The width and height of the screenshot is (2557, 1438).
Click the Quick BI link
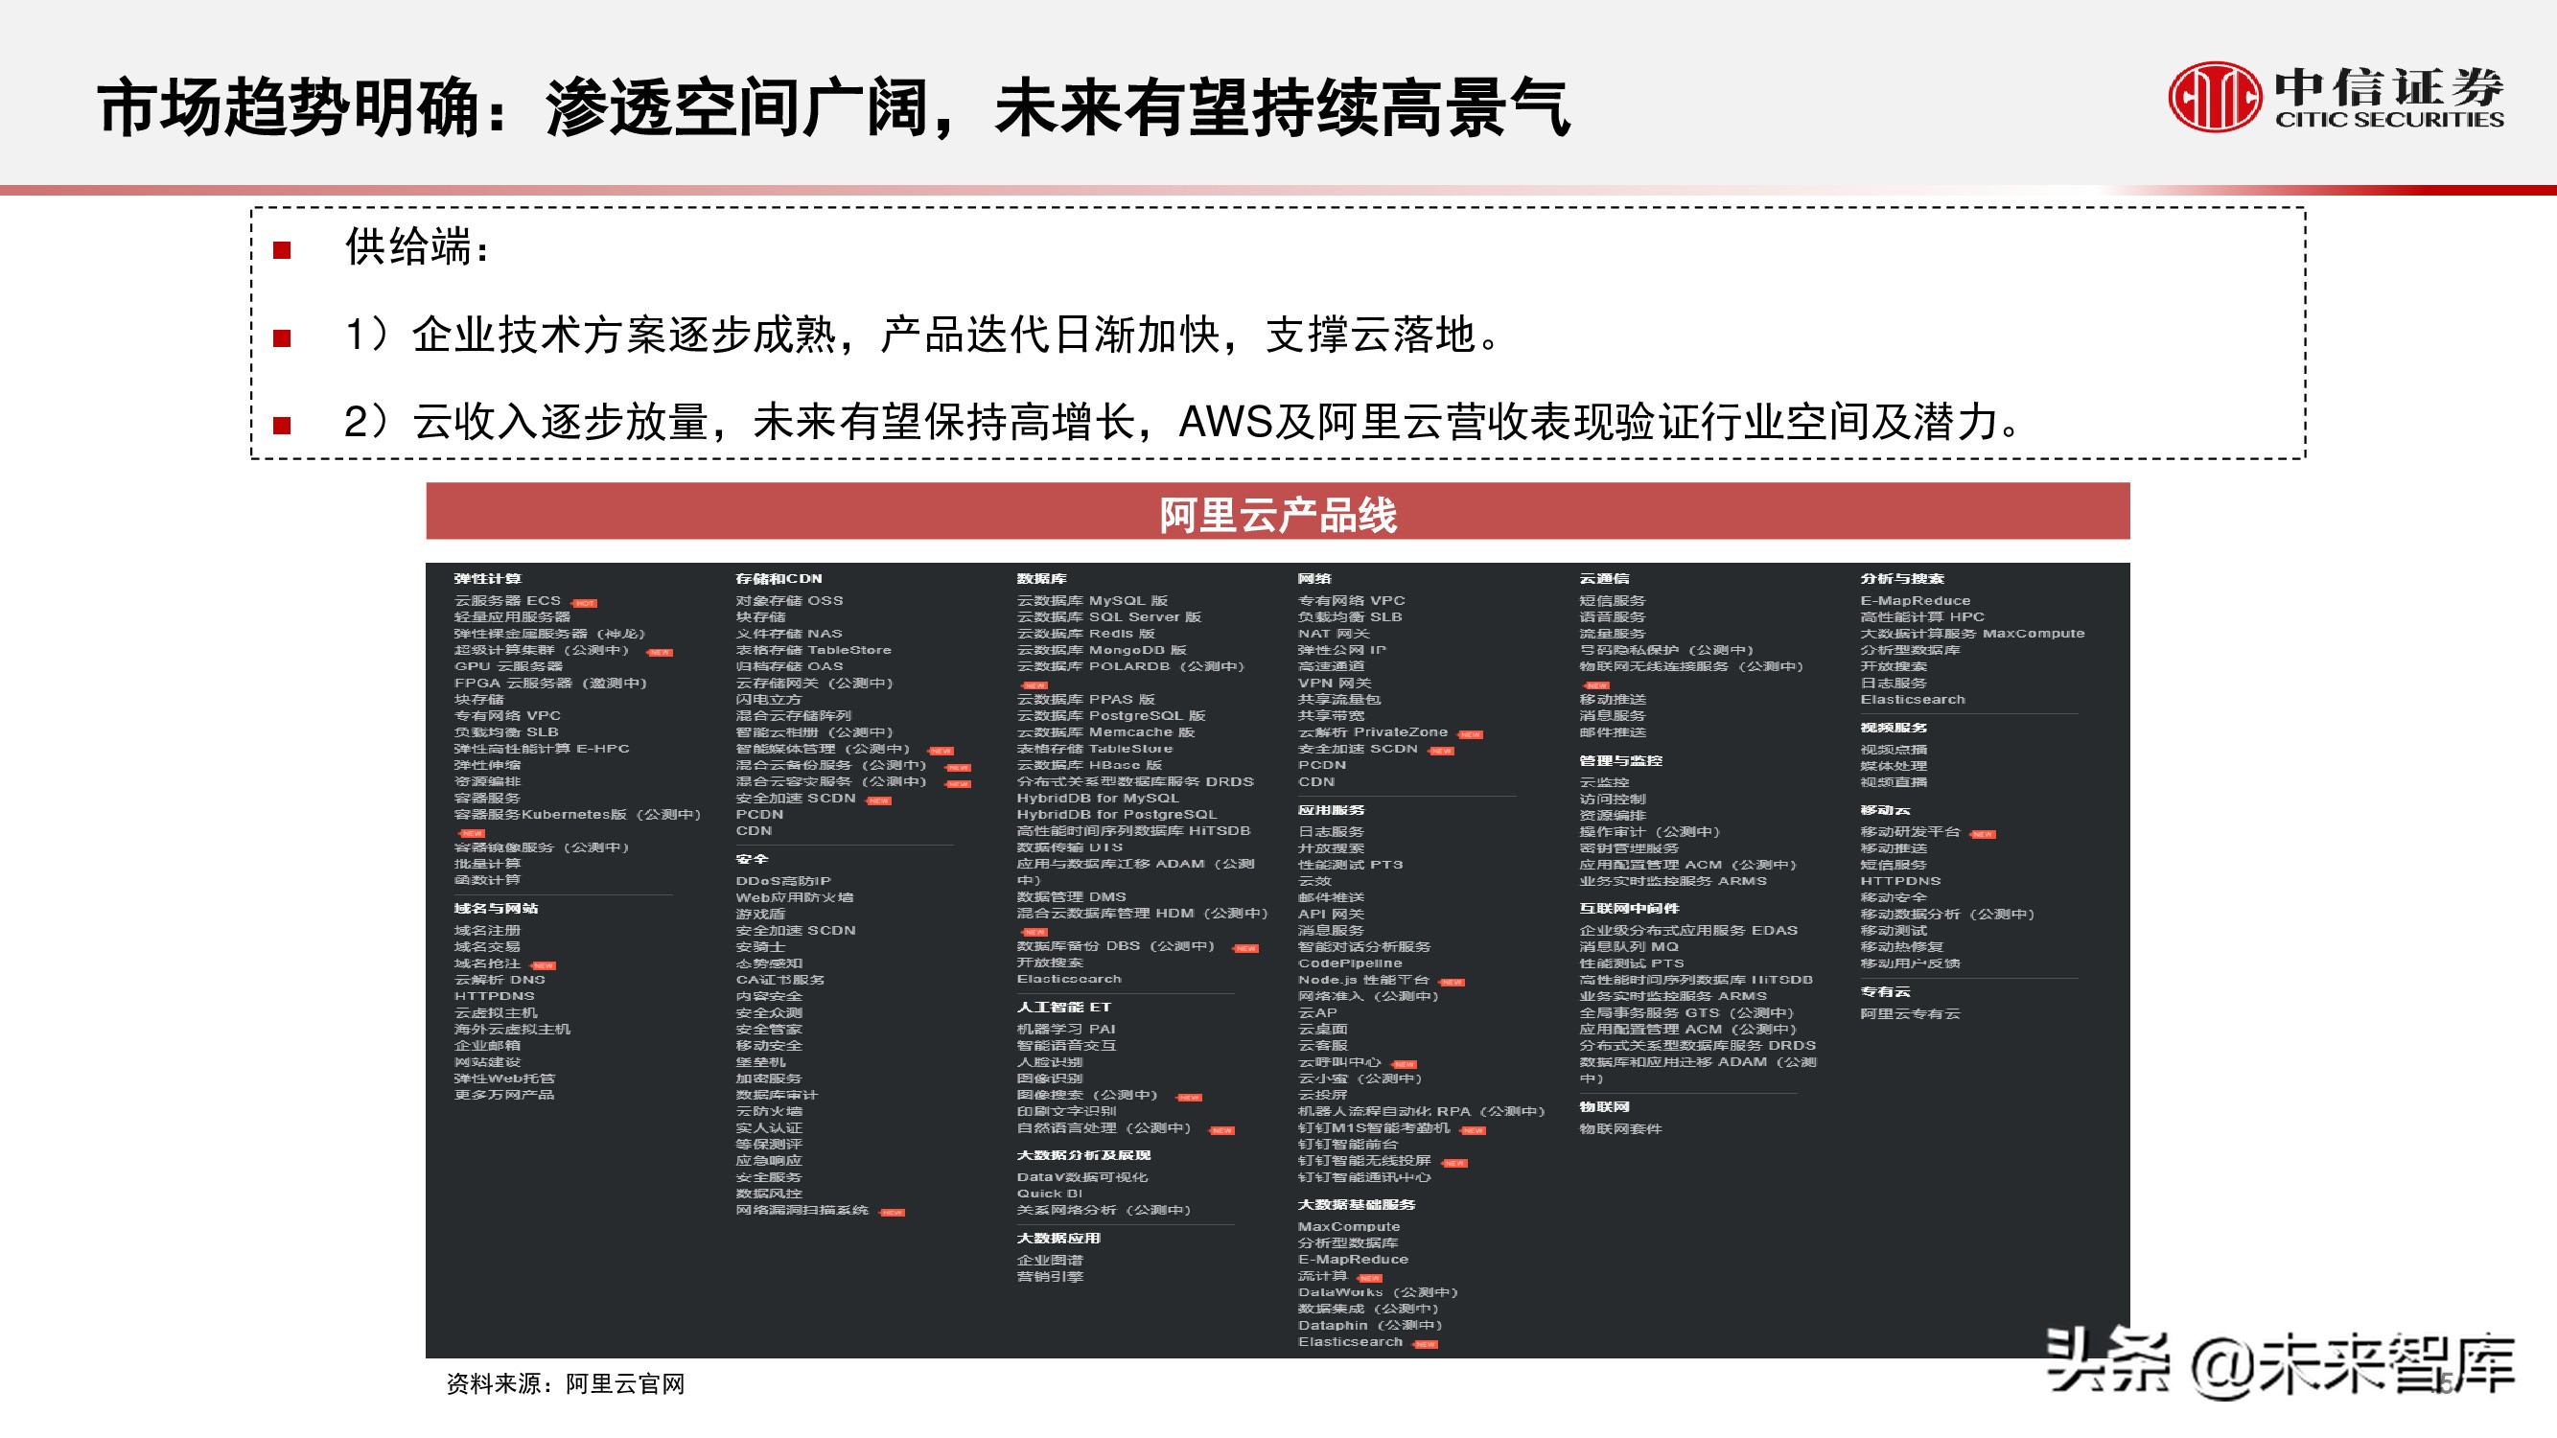1049,1194
